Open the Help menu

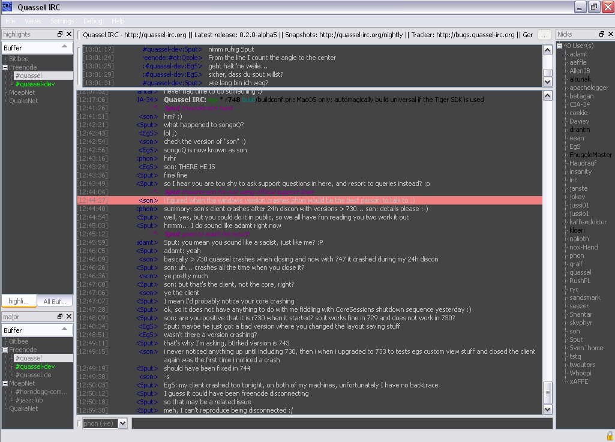118,21
